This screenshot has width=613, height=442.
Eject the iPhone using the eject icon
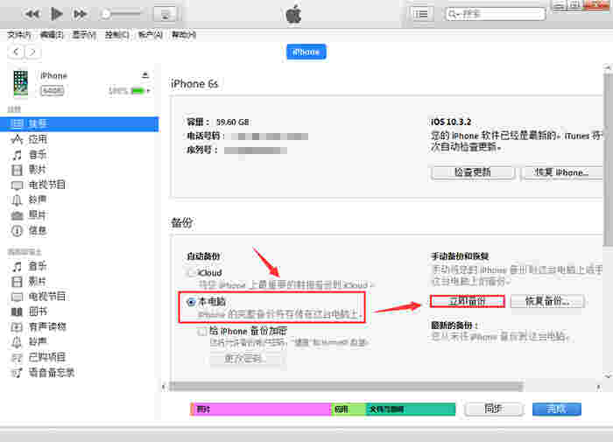145,74
